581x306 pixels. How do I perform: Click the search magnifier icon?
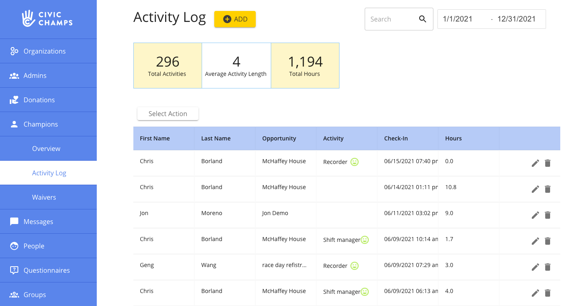pos(422,19)
